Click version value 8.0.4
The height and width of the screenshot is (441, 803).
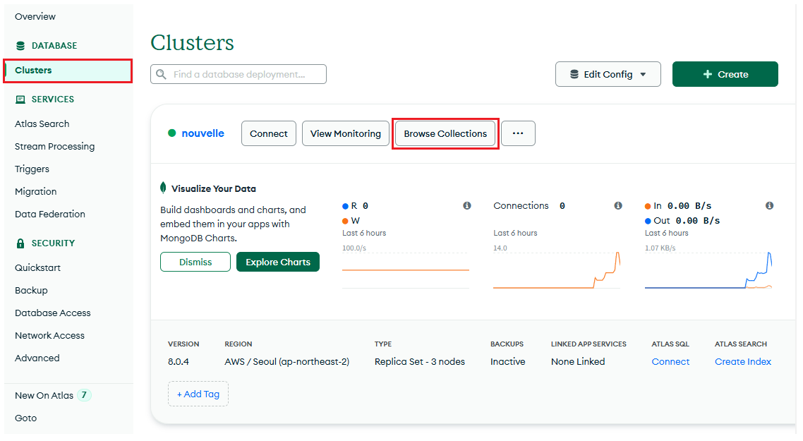[179, 361]
